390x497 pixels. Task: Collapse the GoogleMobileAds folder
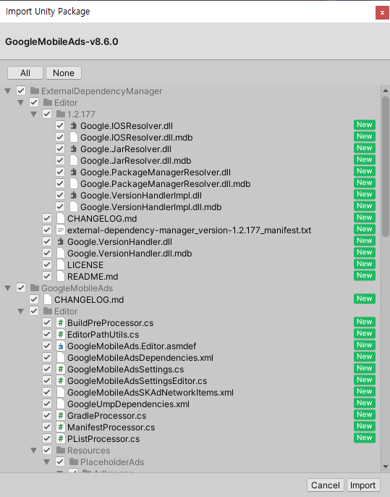tap(8, 288)
